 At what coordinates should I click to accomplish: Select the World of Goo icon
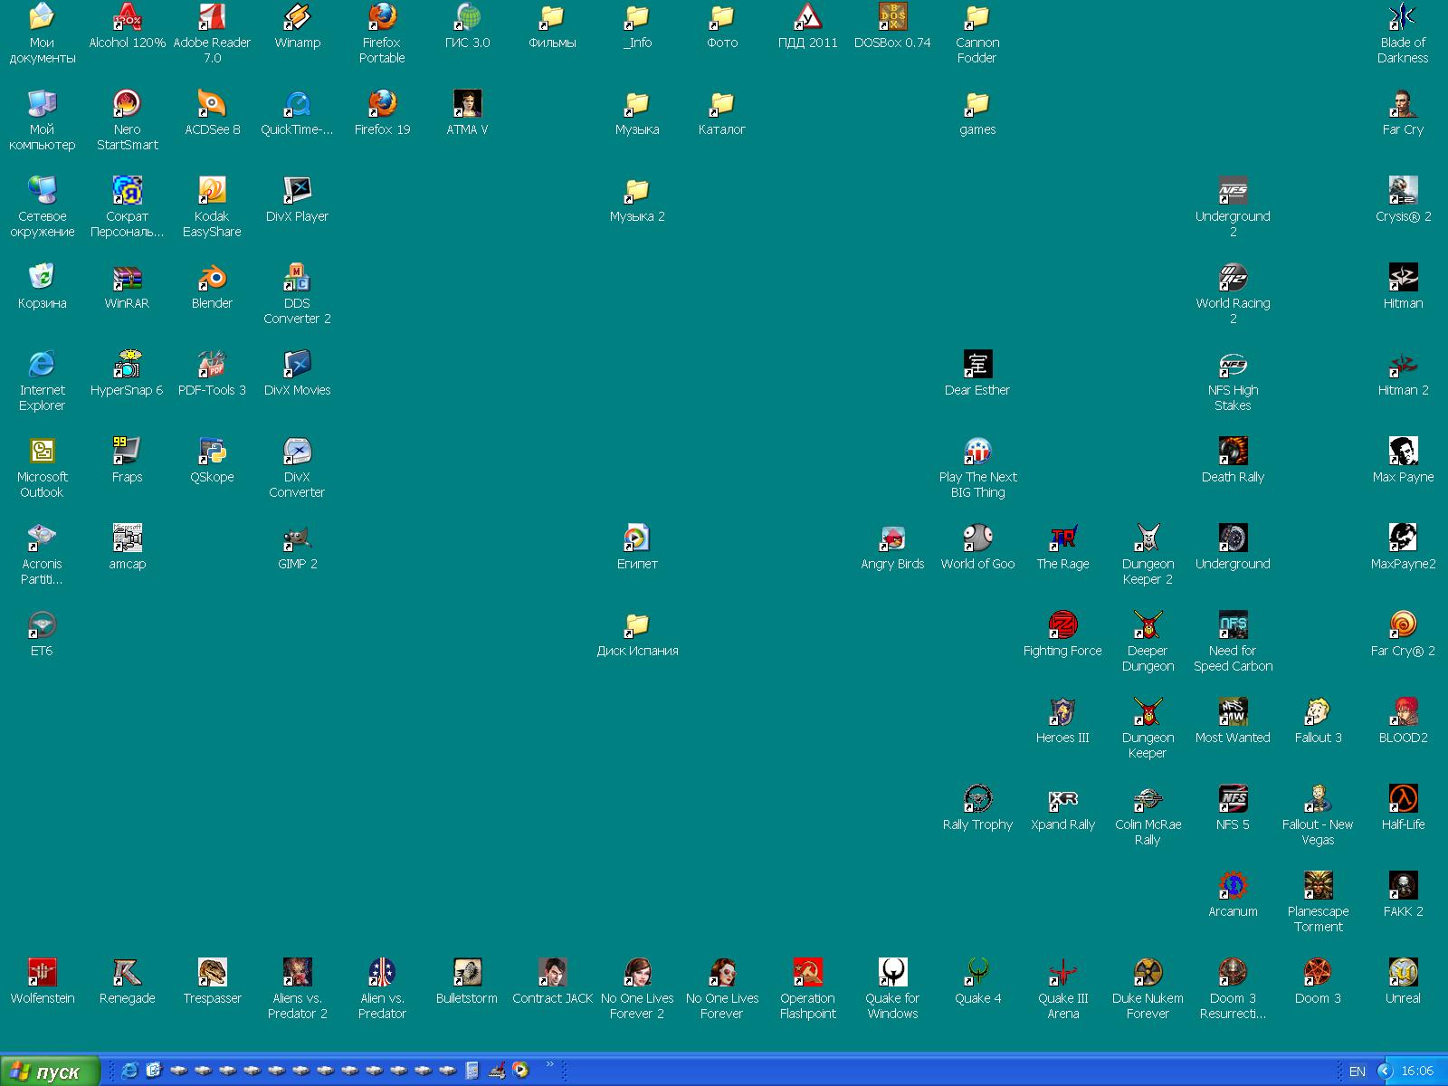[x=977, y=538]
